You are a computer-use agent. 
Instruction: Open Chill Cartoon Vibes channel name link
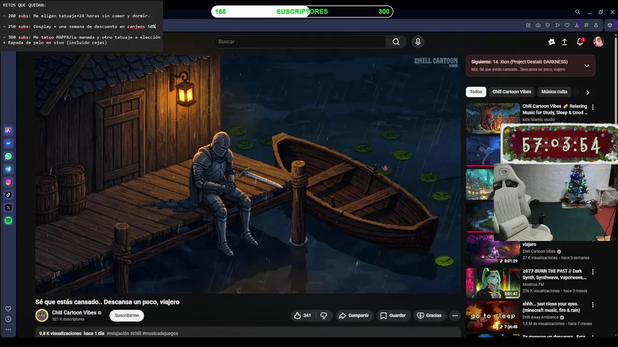pyautogui.click(x=74, y=313)
